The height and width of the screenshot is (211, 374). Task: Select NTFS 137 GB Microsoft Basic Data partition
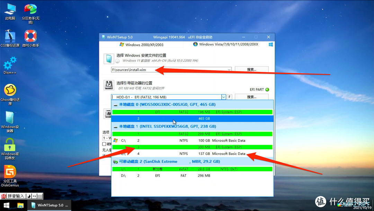click(192, 154)
